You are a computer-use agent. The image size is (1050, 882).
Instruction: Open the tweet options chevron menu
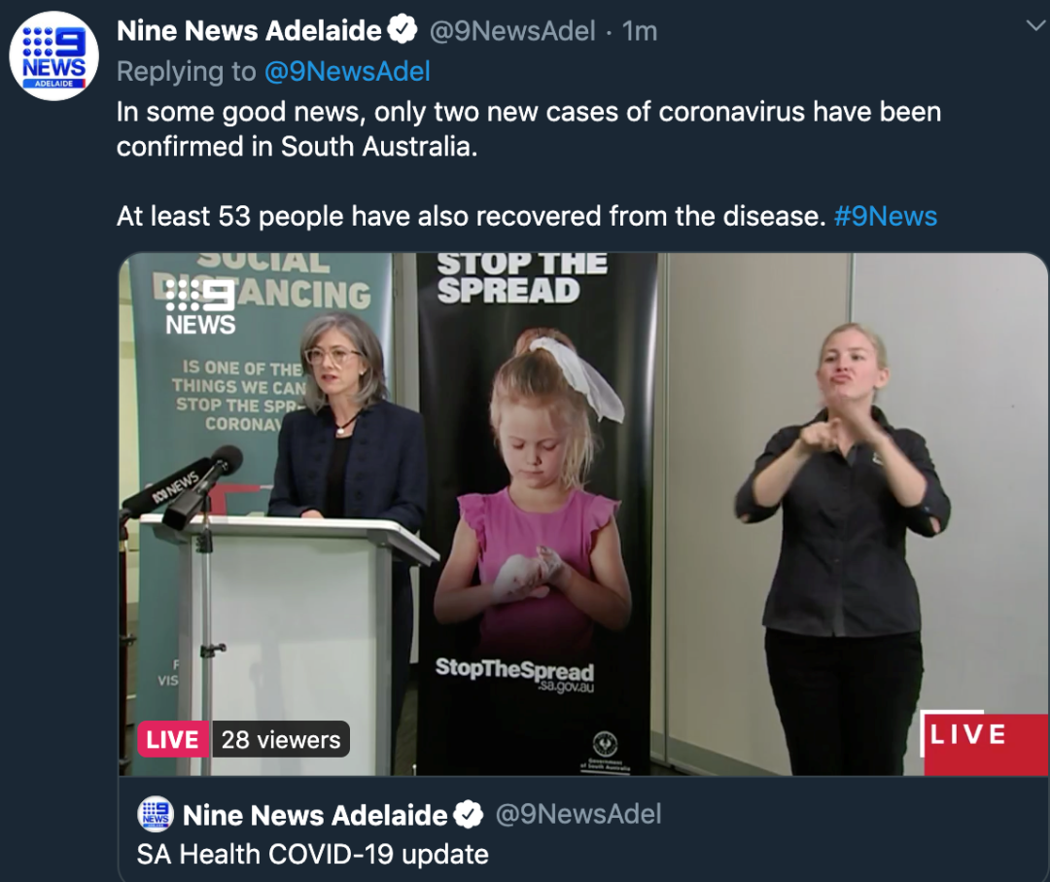coord(1035,26)
